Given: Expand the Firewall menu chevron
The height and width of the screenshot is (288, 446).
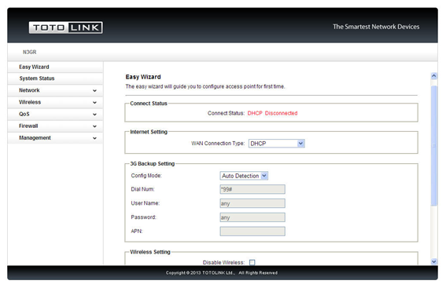Looking at the screenshot, I should click(x=94, y=126).
